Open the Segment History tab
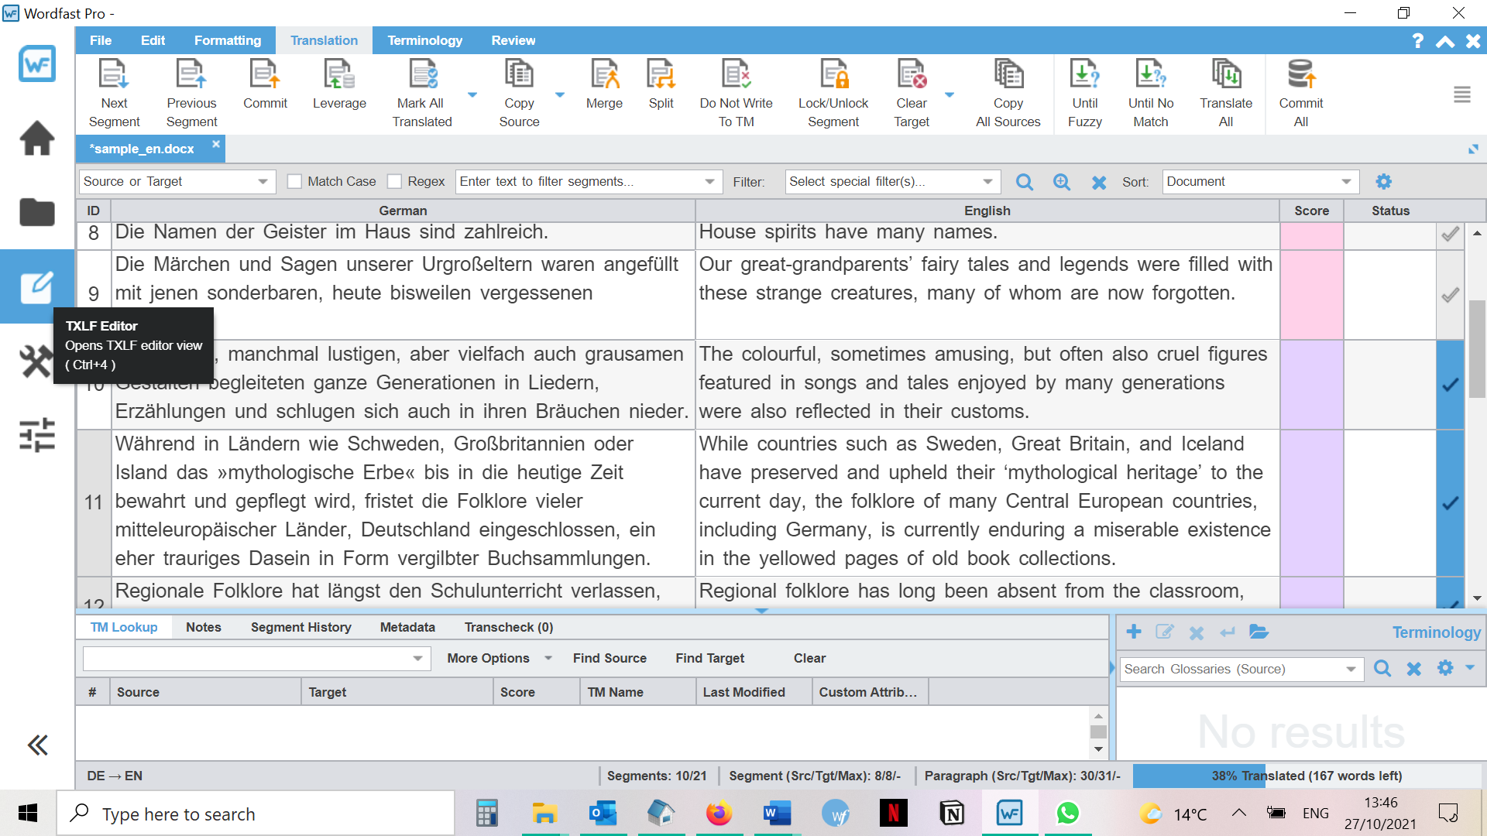The height and width of the screenshot is (836, 1487). tap(300, 627)
